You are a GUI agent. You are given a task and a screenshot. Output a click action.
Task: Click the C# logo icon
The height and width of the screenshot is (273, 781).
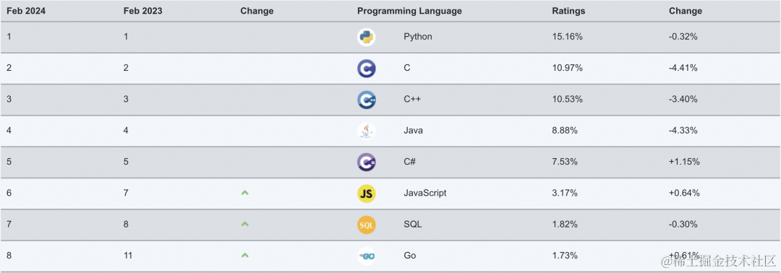point(366,162)
